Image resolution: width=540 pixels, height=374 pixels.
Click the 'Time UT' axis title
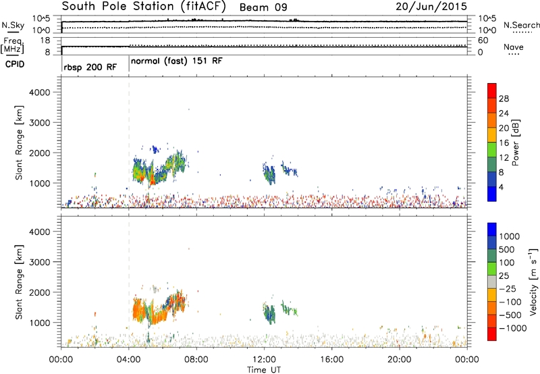tap(264, 370)
